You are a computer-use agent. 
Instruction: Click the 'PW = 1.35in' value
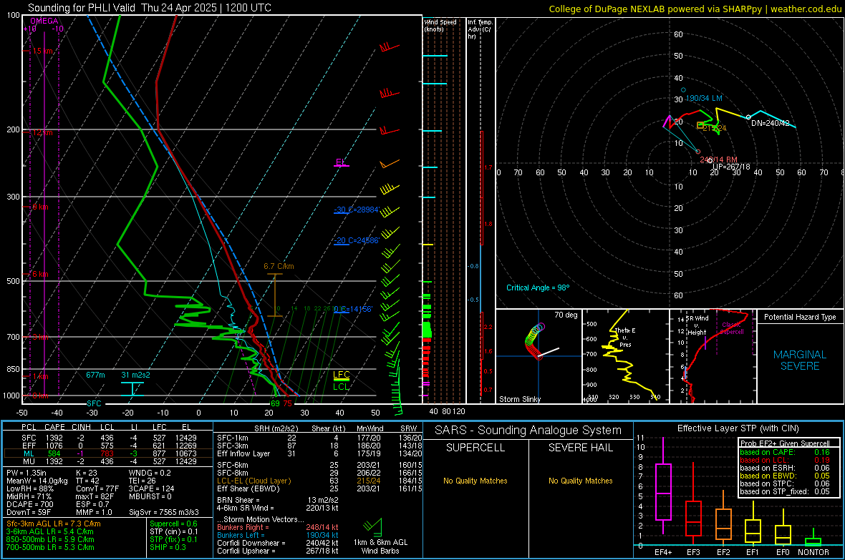point(26,473)
